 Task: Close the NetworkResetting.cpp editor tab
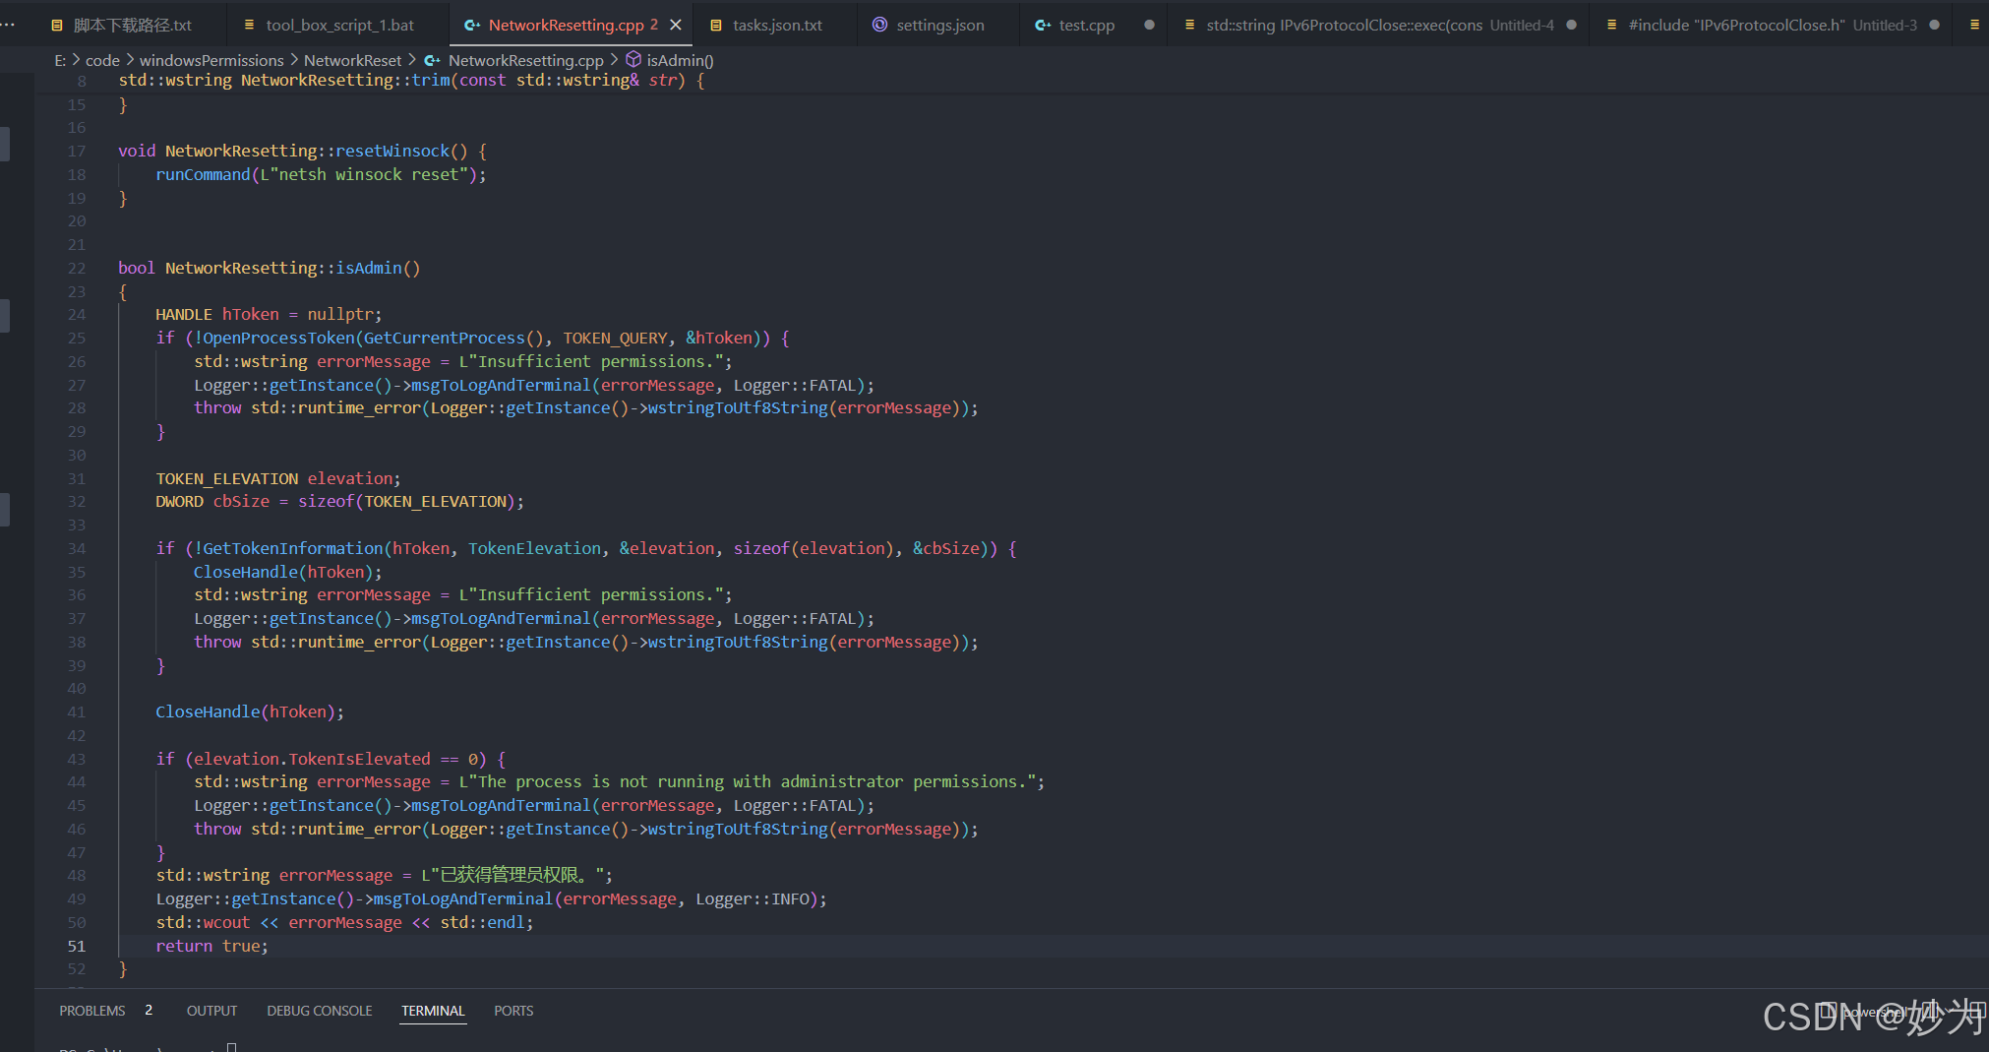coord(674,25)
